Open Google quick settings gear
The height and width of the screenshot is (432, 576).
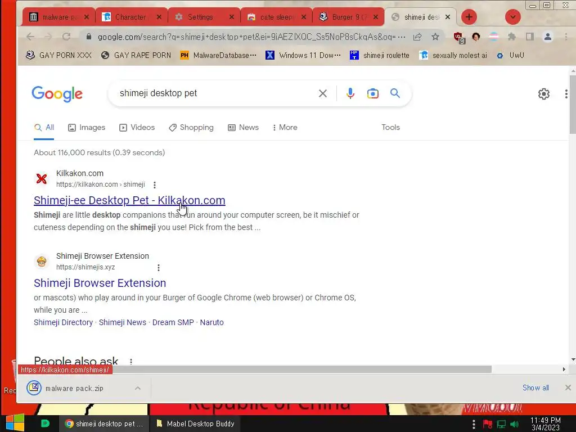coord(544,94)
